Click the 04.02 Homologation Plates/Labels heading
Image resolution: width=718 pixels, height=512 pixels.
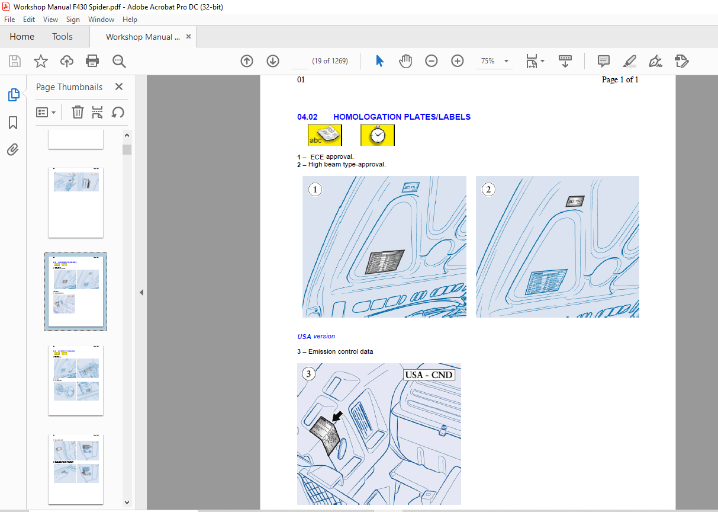click(x=384, y=117)
